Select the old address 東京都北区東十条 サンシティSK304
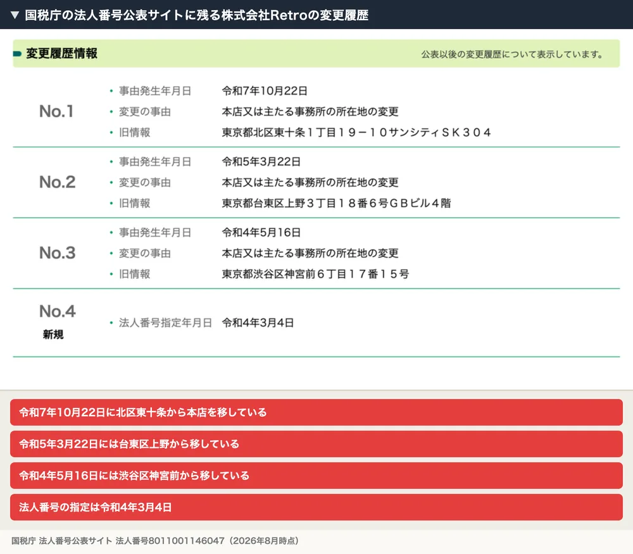This screenshot has width=633, height=554. coord(356,132)
